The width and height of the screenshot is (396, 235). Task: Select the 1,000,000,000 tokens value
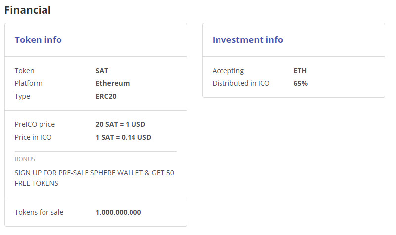click(x=118, y=212)
